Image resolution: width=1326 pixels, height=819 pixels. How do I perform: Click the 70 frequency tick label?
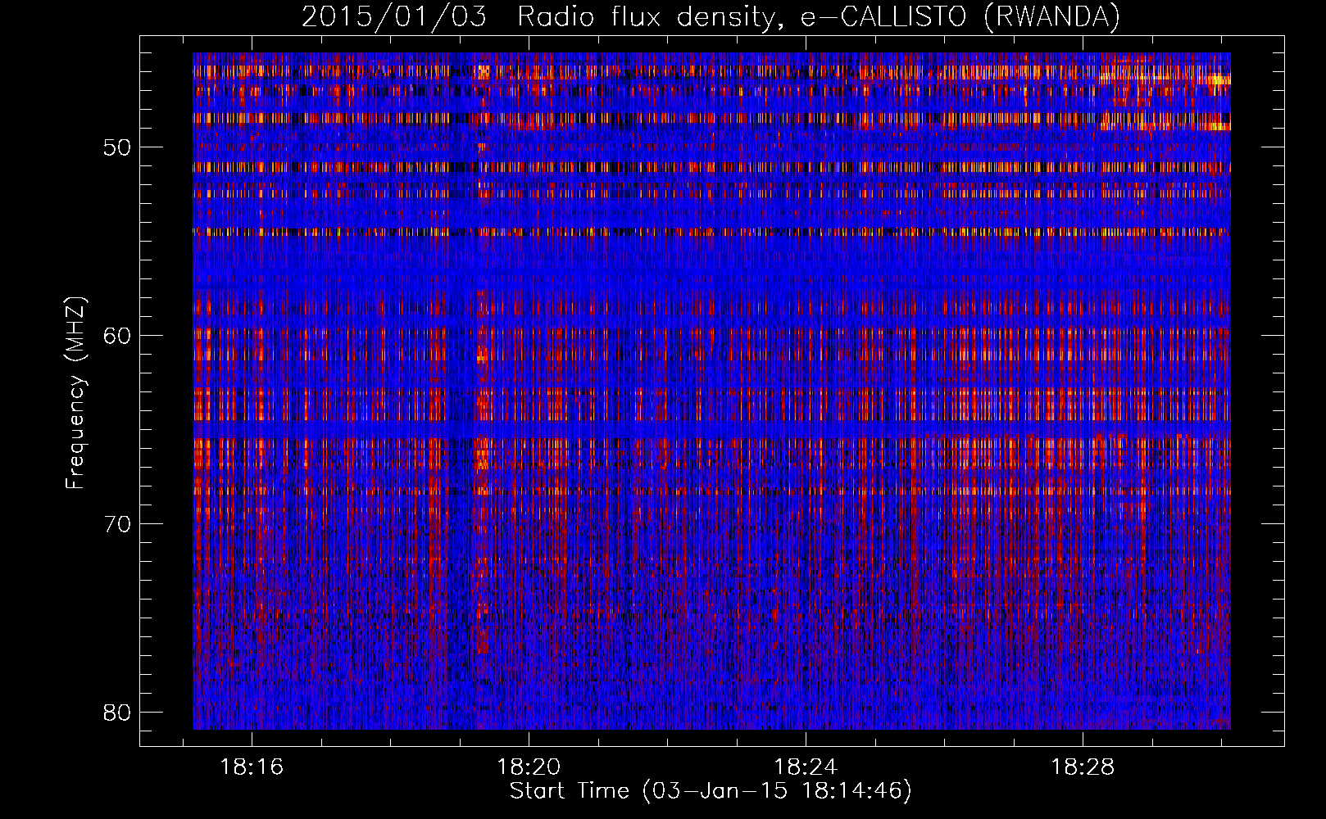[117, 524]
